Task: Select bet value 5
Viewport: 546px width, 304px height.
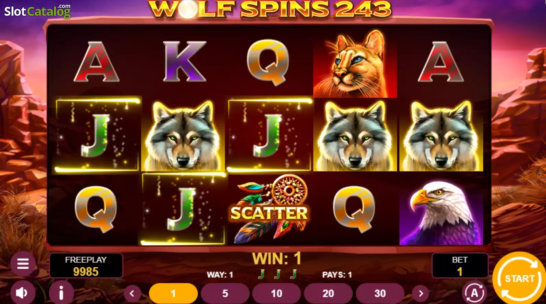Action: pyautogui.click(x=225, y=293)
